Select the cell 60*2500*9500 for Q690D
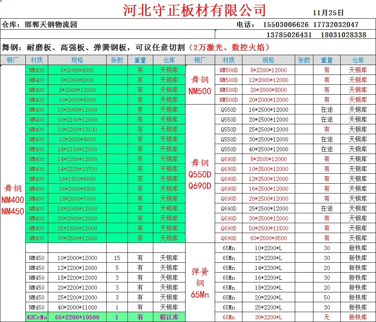Image resolution: width=376 pixels, height=322 pixels. tap(268, 238)
